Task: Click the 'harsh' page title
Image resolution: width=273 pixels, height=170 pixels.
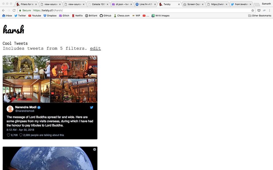Action: [14, 29]
